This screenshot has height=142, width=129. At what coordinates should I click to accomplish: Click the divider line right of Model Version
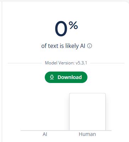click(107, 63)
